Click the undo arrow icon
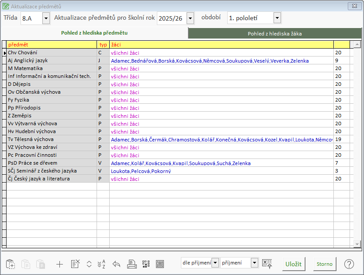 point(117,264)
